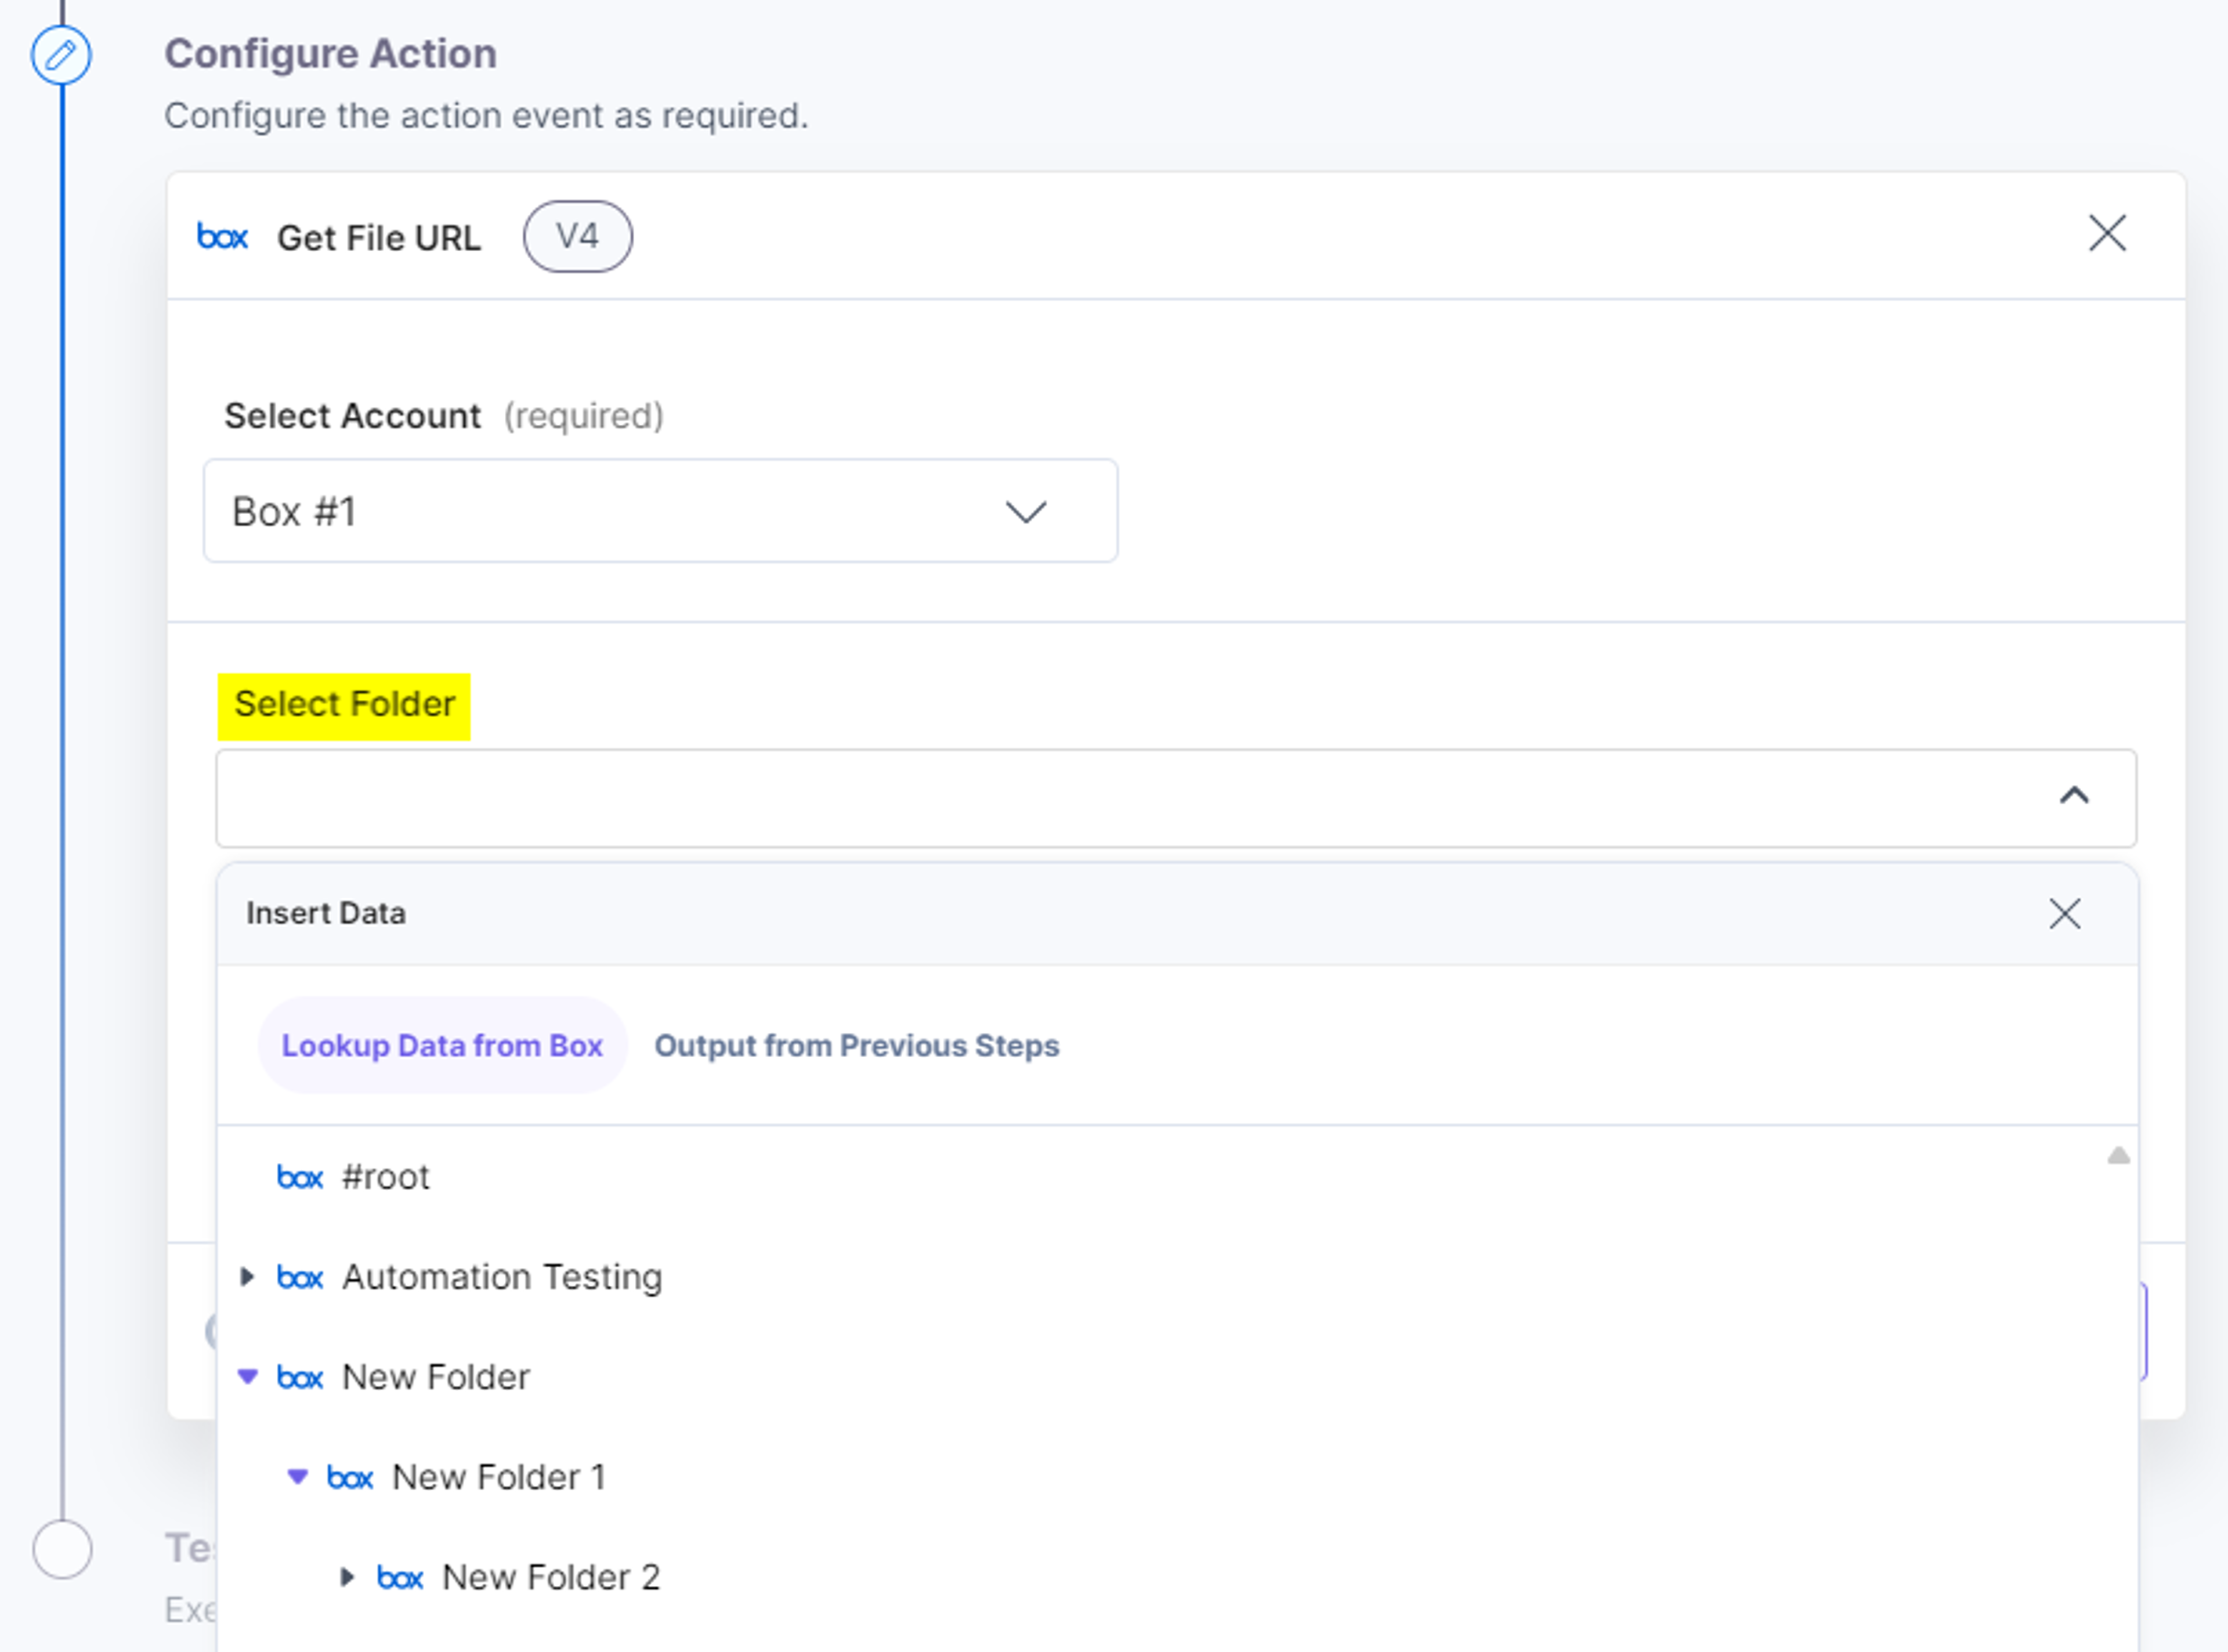Click the Box icon beside New Folder 2
This screenshot has height=1652, width=2228.
pos(400,1578)
